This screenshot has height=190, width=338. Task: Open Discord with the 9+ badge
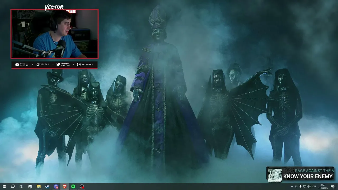pyautogui.click(x=56, y=187)
